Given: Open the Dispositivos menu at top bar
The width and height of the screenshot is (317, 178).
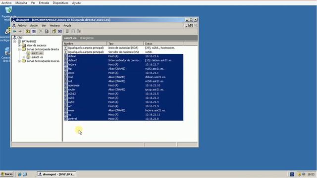Looking at the screenshot, I should pyautogui.click(x=60, y=3).
